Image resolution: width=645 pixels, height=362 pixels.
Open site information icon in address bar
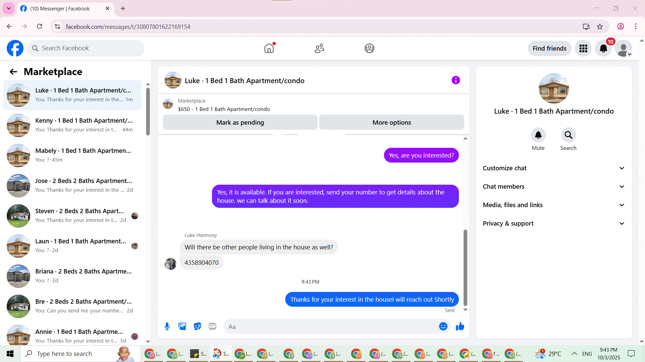pos(57,26)
